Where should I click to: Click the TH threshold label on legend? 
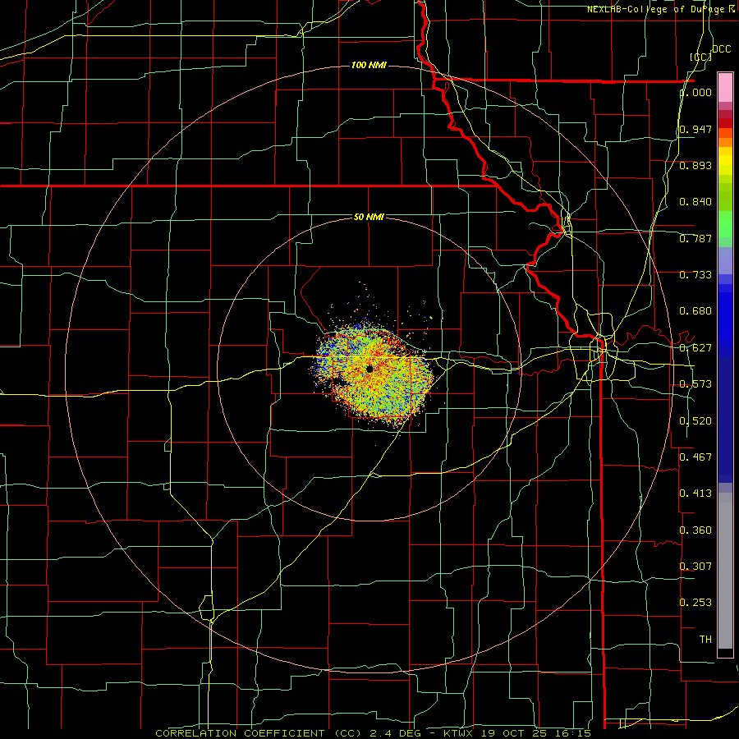tap(705, 640)
